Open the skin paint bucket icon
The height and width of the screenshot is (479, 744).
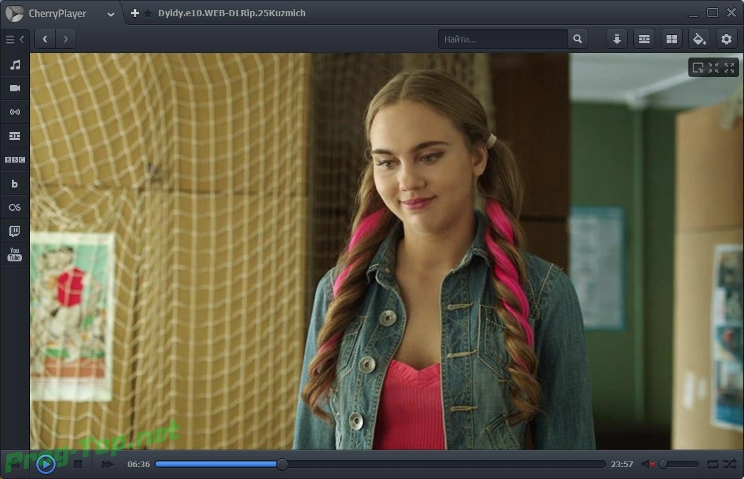pyautogui.click(x=699, y=39)
